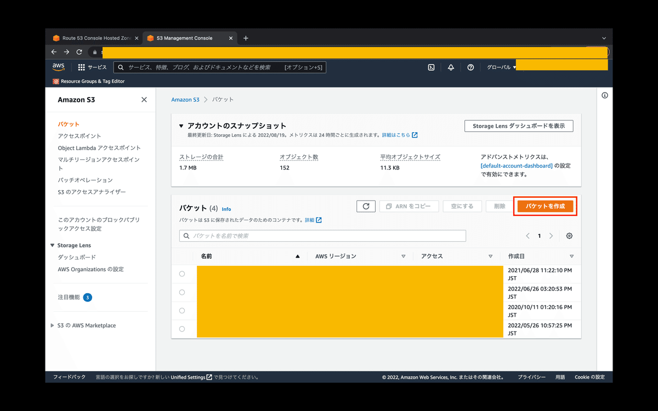
Task: Open 詳細はこちら link in snapshot
Action: (400, 135)
